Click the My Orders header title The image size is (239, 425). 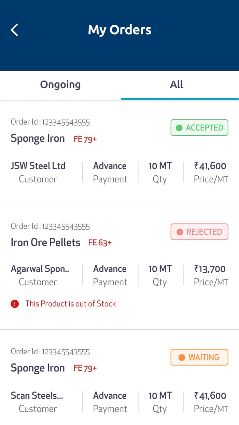point(119,30)
